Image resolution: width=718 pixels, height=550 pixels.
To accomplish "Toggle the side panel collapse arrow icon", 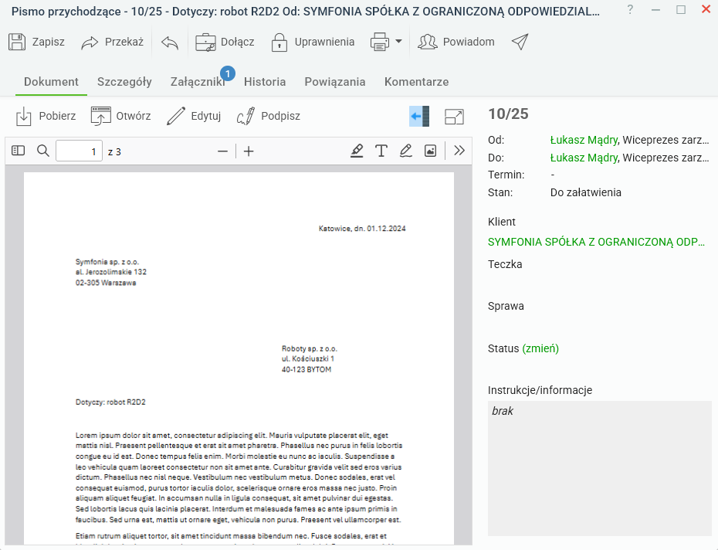I will 419,116.
